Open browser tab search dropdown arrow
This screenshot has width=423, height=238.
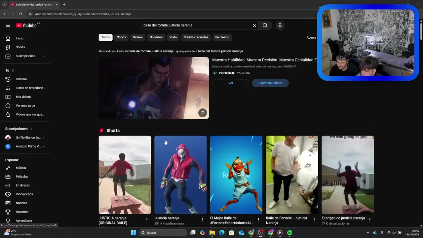pos(4,5)
